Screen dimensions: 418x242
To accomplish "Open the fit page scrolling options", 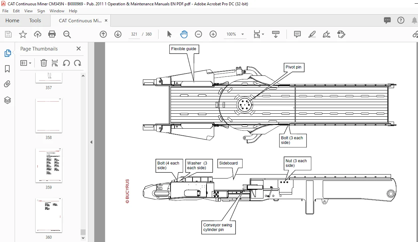I will (x=259, y=34).
